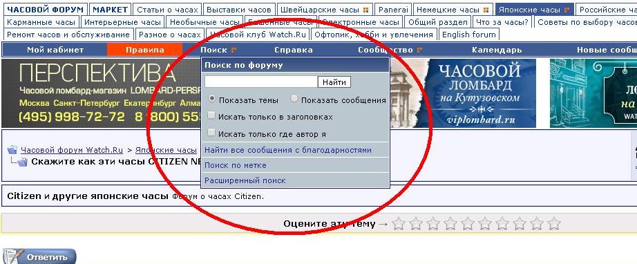Open the Правила menu item
The height and width of the screenshot is (264, 637).
click(x=144, y=50)
